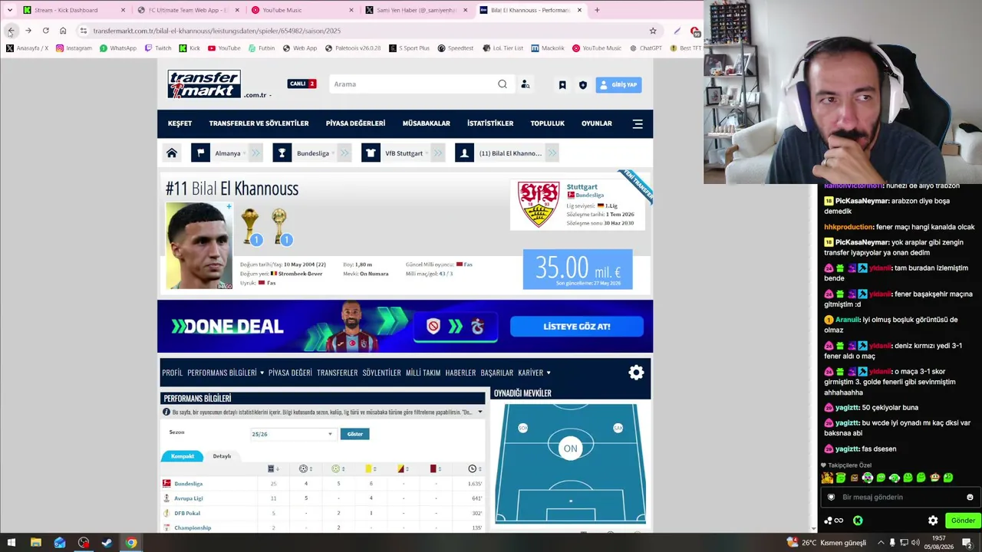Select the Kompakt tab

(183, 456)
